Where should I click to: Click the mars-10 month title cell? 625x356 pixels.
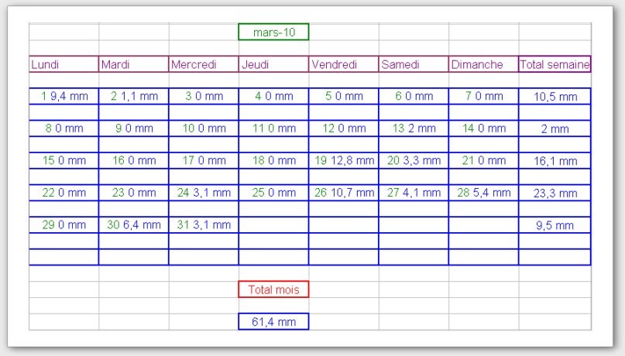(273, 32)
